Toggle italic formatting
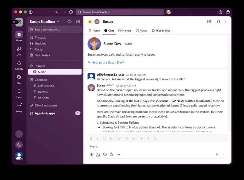Viewport: 244px width, 180px height. pyautogui.click(x=98, y=139)
